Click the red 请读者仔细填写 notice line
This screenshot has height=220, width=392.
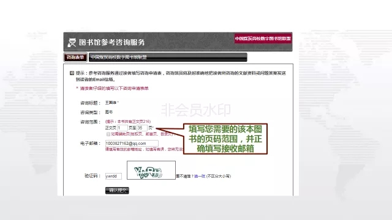[112, 88]
